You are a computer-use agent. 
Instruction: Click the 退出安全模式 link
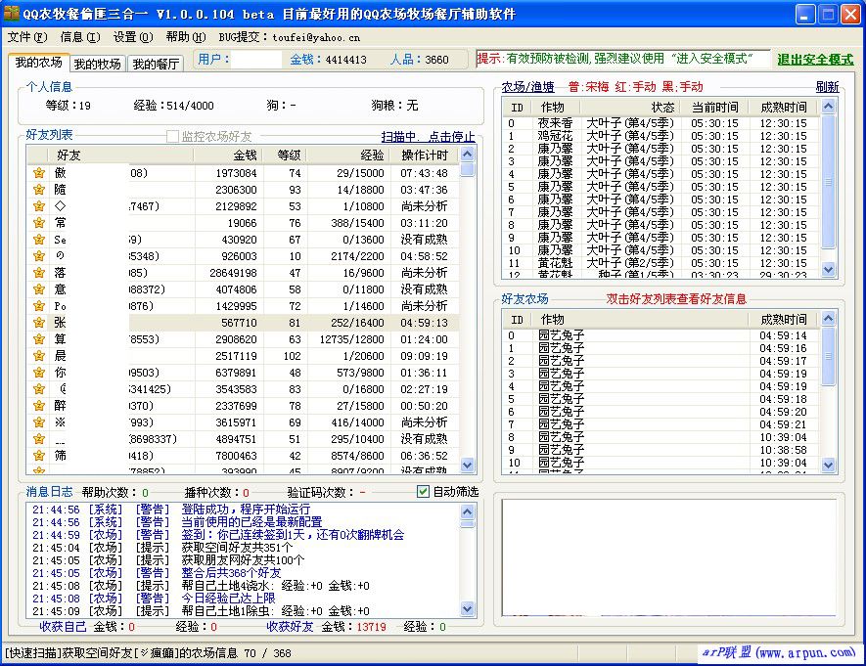815,60
